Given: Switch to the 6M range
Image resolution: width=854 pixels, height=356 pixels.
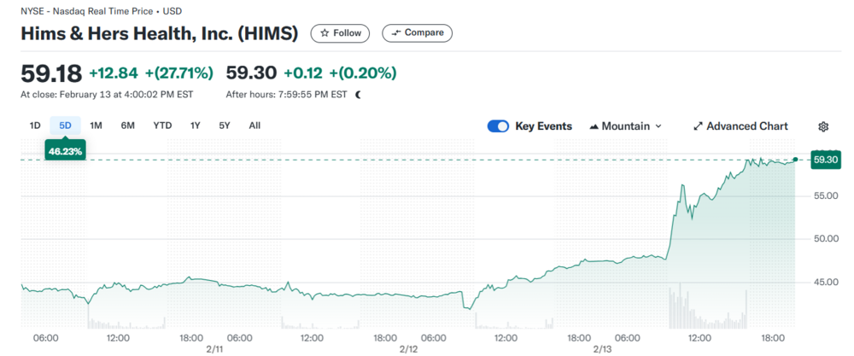Looking at the screenshot, I should click(x=127, y=125).
